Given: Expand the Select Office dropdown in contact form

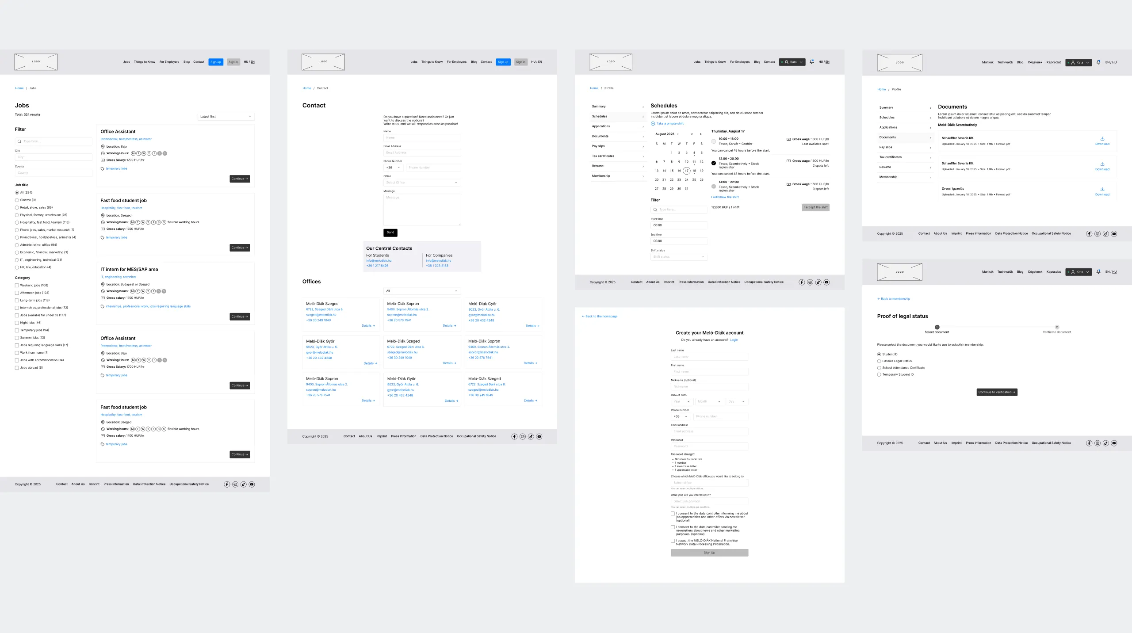Looking at the screenshot, I should pos(422,183).
